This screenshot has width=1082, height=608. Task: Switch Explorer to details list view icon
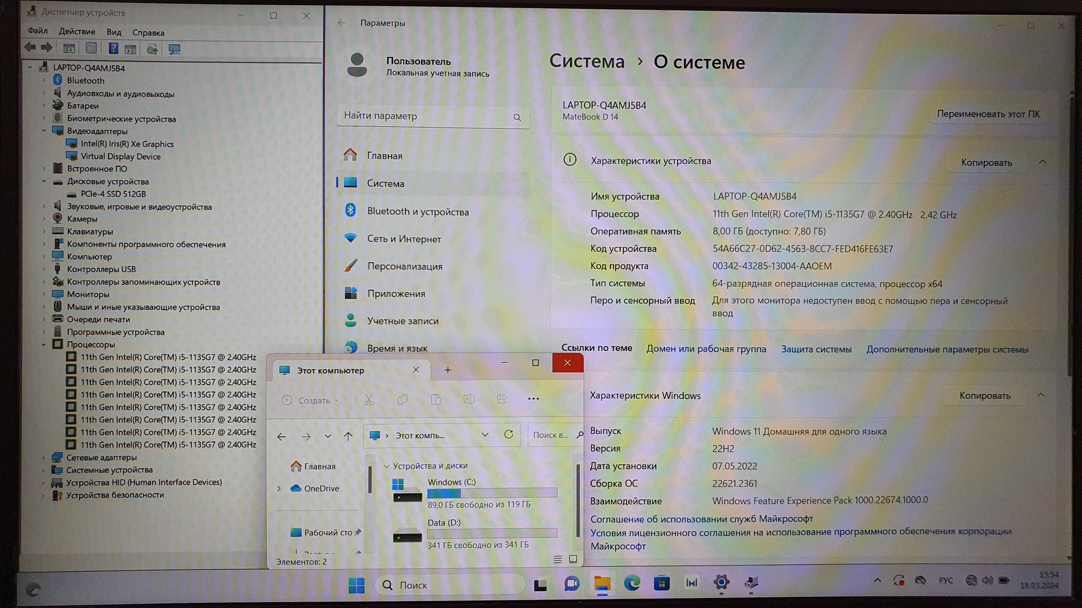557,559
